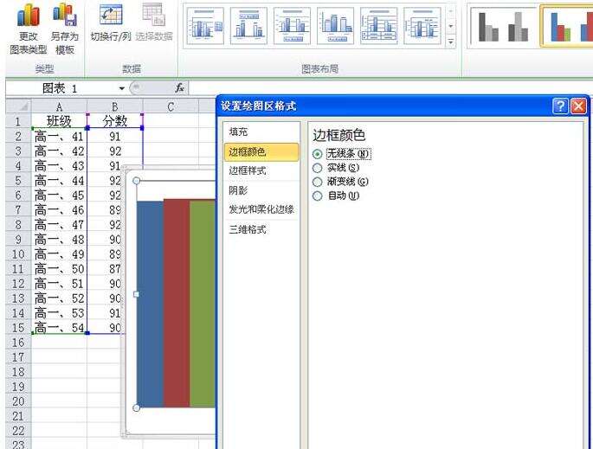
Task: Apply the first chart layout thumbnail
Action: (x=205, y=26)
